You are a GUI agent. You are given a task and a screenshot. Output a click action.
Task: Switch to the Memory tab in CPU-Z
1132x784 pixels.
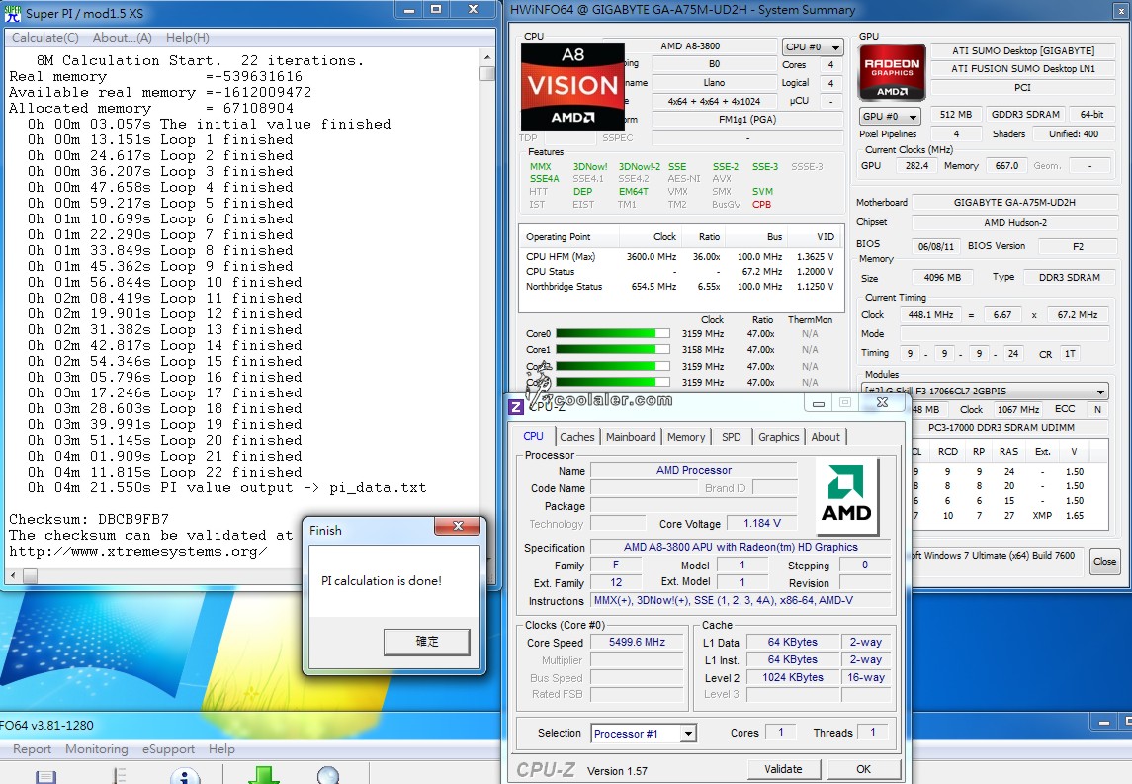click(x=686, y=437)
